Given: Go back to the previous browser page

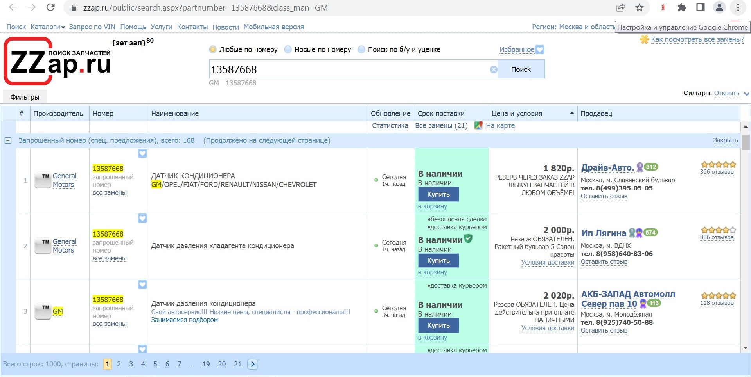Looking at the screenshot, I should coord(13,7).
